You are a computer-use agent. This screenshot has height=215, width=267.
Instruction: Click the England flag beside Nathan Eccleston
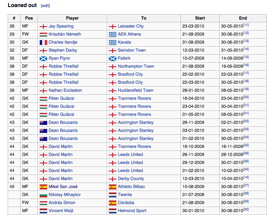point(43,91)
